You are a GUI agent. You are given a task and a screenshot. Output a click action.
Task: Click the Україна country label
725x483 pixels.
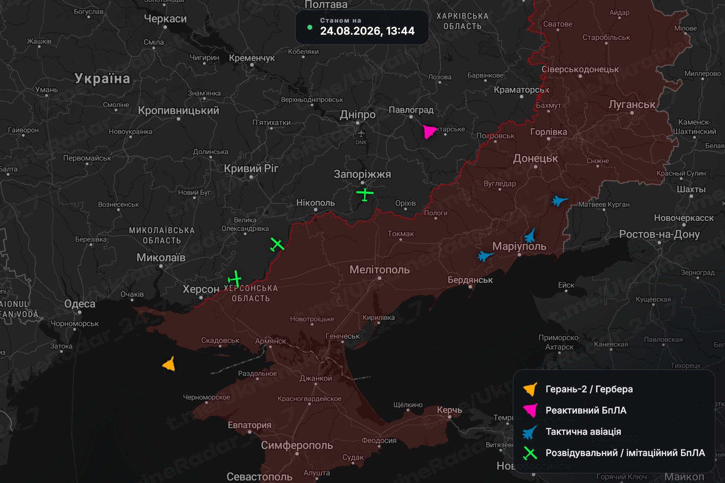102,79
